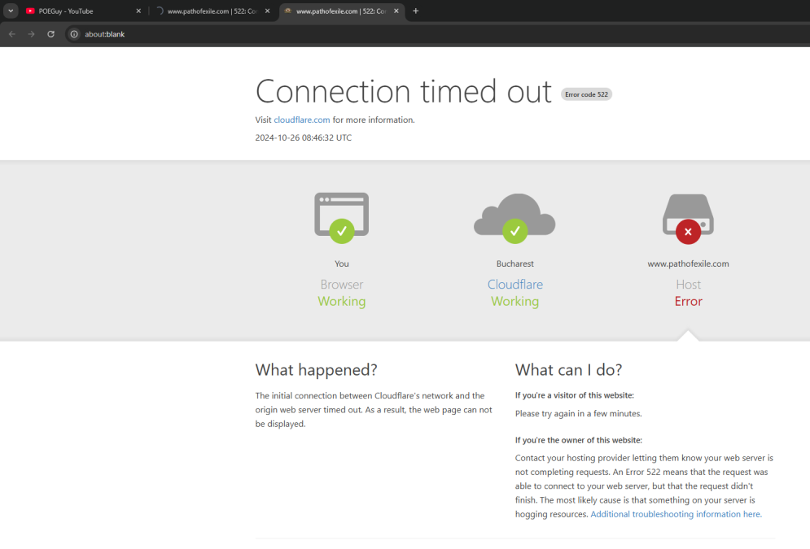
Task: Reload the current page
Action: 50,34
